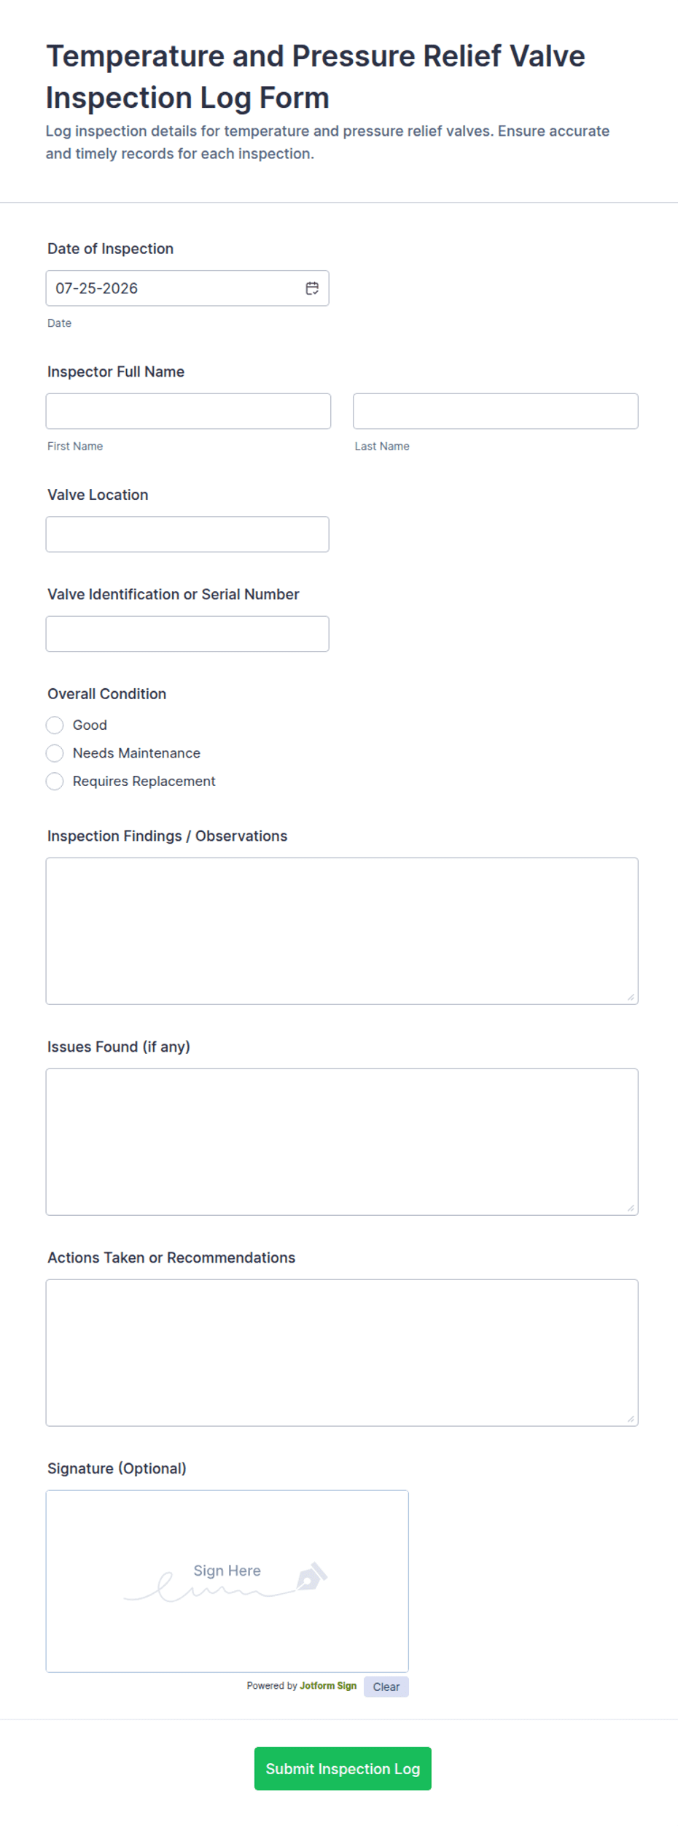Click the Actions Taken or Recommendations text area
The width and height of the screenshot is (678, 1826).
click(x=342, y=1352)
